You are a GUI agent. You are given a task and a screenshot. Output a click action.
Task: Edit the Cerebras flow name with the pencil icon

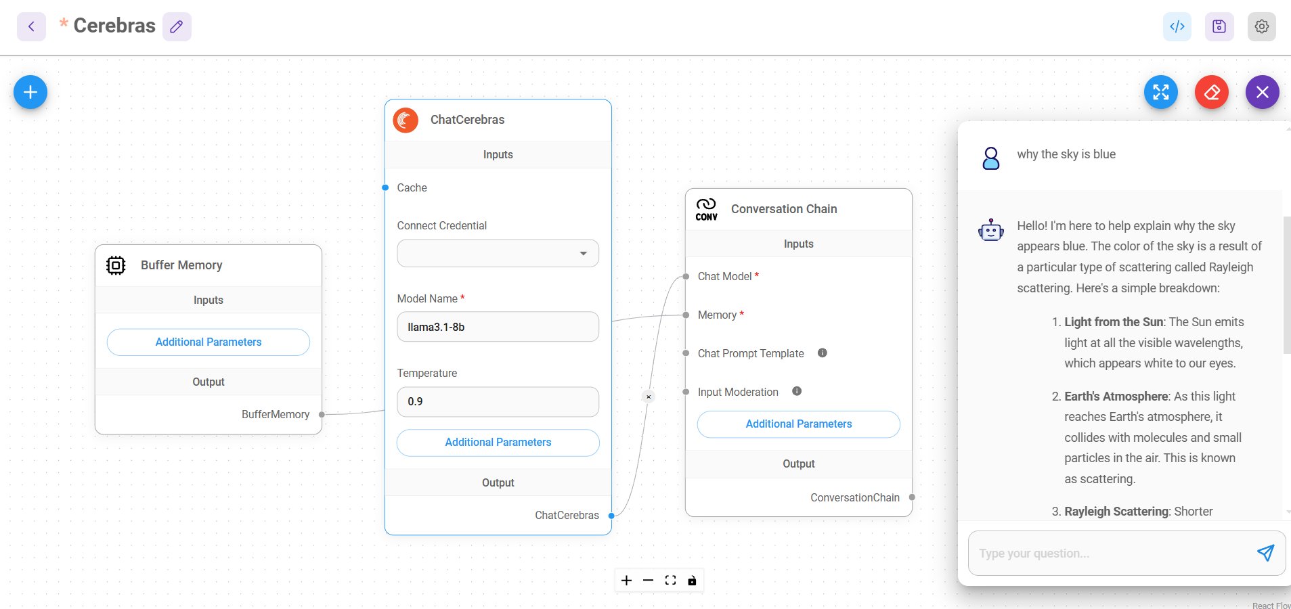pyautogui.click(x=177, y=26)
